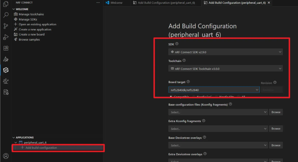This screenshot has height=162, width=298.
Task: Click Browse for Base configuration files
Action: coord(275,112)
